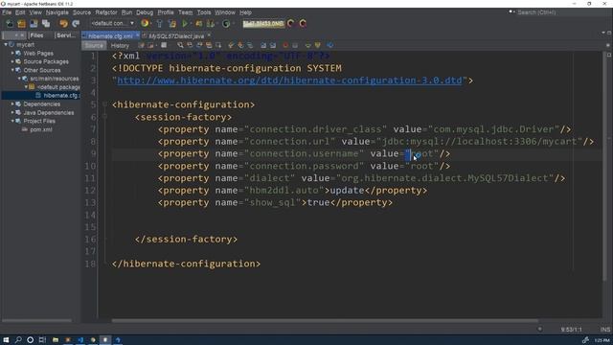Collapse hibernate-configuration code fold at line 5

pyautogui.click(x=104, y=104)
